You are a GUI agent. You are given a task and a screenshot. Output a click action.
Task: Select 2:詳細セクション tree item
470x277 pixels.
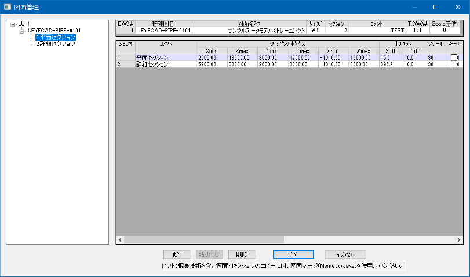[56, 44]
